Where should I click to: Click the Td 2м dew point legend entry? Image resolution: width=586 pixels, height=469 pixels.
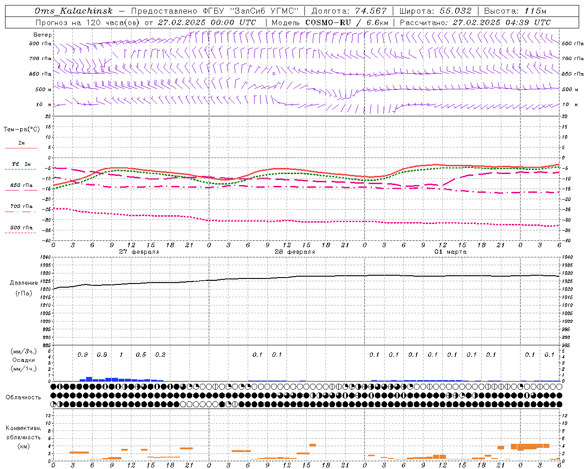(x=21, y=164)
